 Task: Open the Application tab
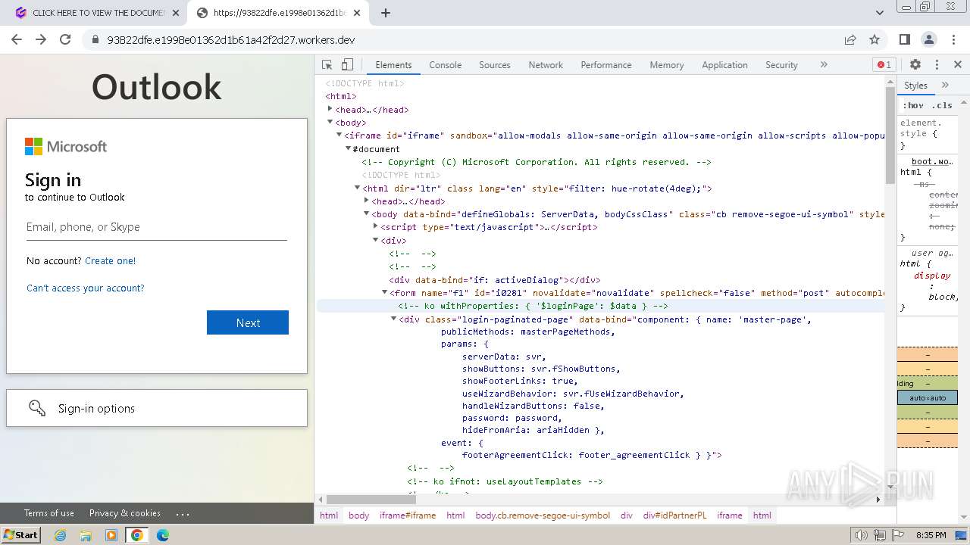[x=724, y=65]
